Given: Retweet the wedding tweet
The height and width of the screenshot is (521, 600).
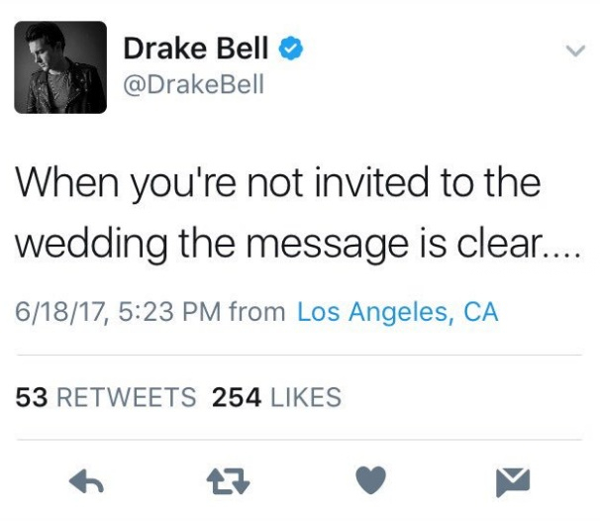Looking at the screenshot, I should [229, 483].
